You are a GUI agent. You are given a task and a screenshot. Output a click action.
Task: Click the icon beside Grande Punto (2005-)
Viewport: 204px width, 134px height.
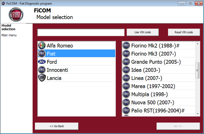pyautogui.click(x=126, y=62)
